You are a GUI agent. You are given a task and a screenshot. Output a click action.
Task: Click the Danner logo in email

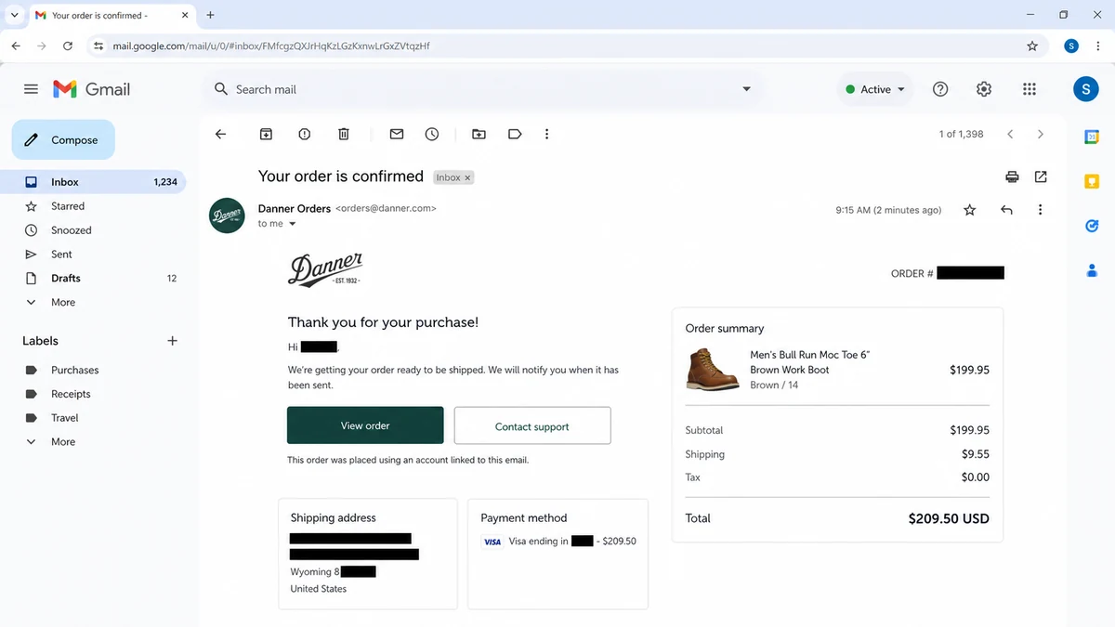[x=325, y=270]
